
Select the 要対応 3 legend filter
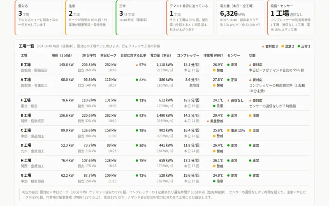coord(270,47)
